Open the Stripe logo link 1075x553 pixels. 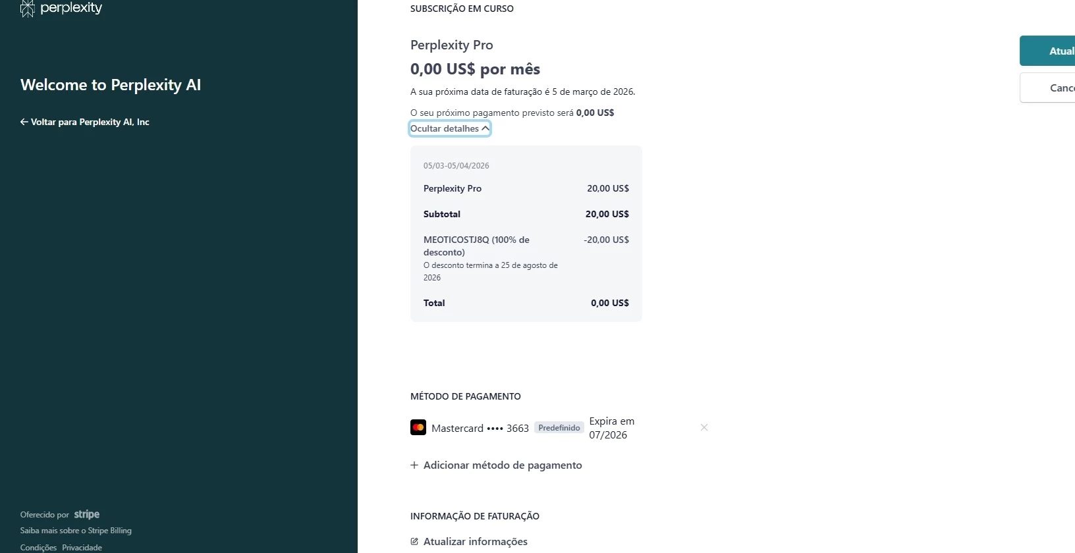tap(86, 514)
